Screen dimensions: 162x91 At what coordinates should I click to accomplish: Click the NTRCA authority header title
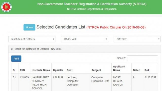[x=92, y=4]
